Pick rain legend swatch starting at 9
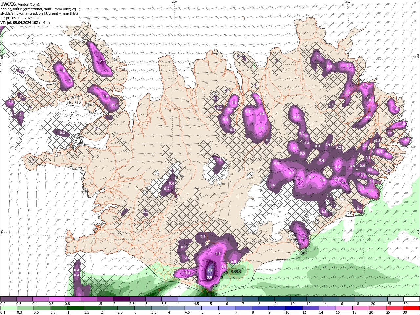Viewport: 420px width, 315px height. pos(277,308)
